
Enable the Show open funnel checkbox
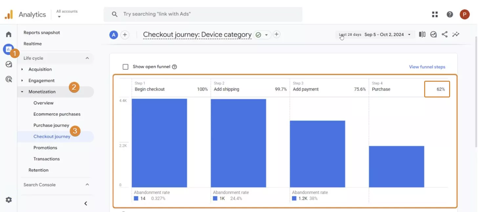(125, 67)
